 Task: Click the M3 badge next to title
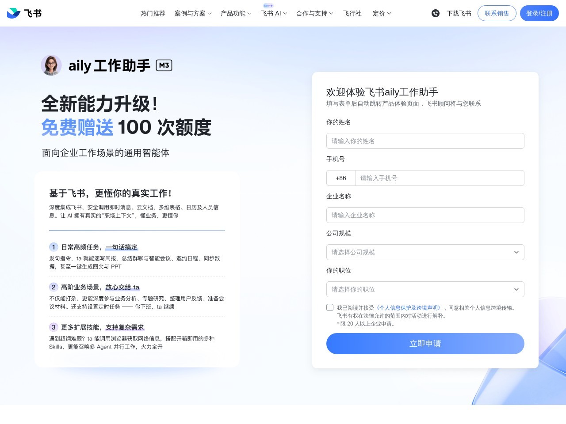(x=164, y=65)
